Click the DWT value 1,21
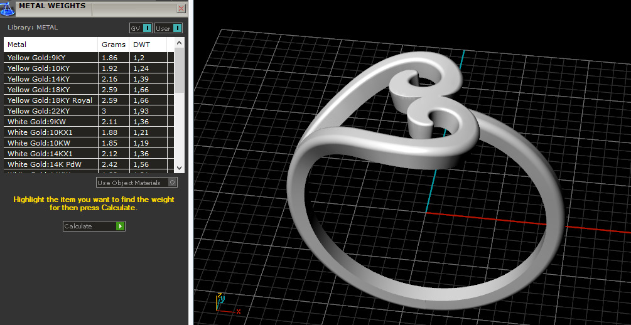The height and width of the screenshot is (325, 631). [x=141, y=132]
